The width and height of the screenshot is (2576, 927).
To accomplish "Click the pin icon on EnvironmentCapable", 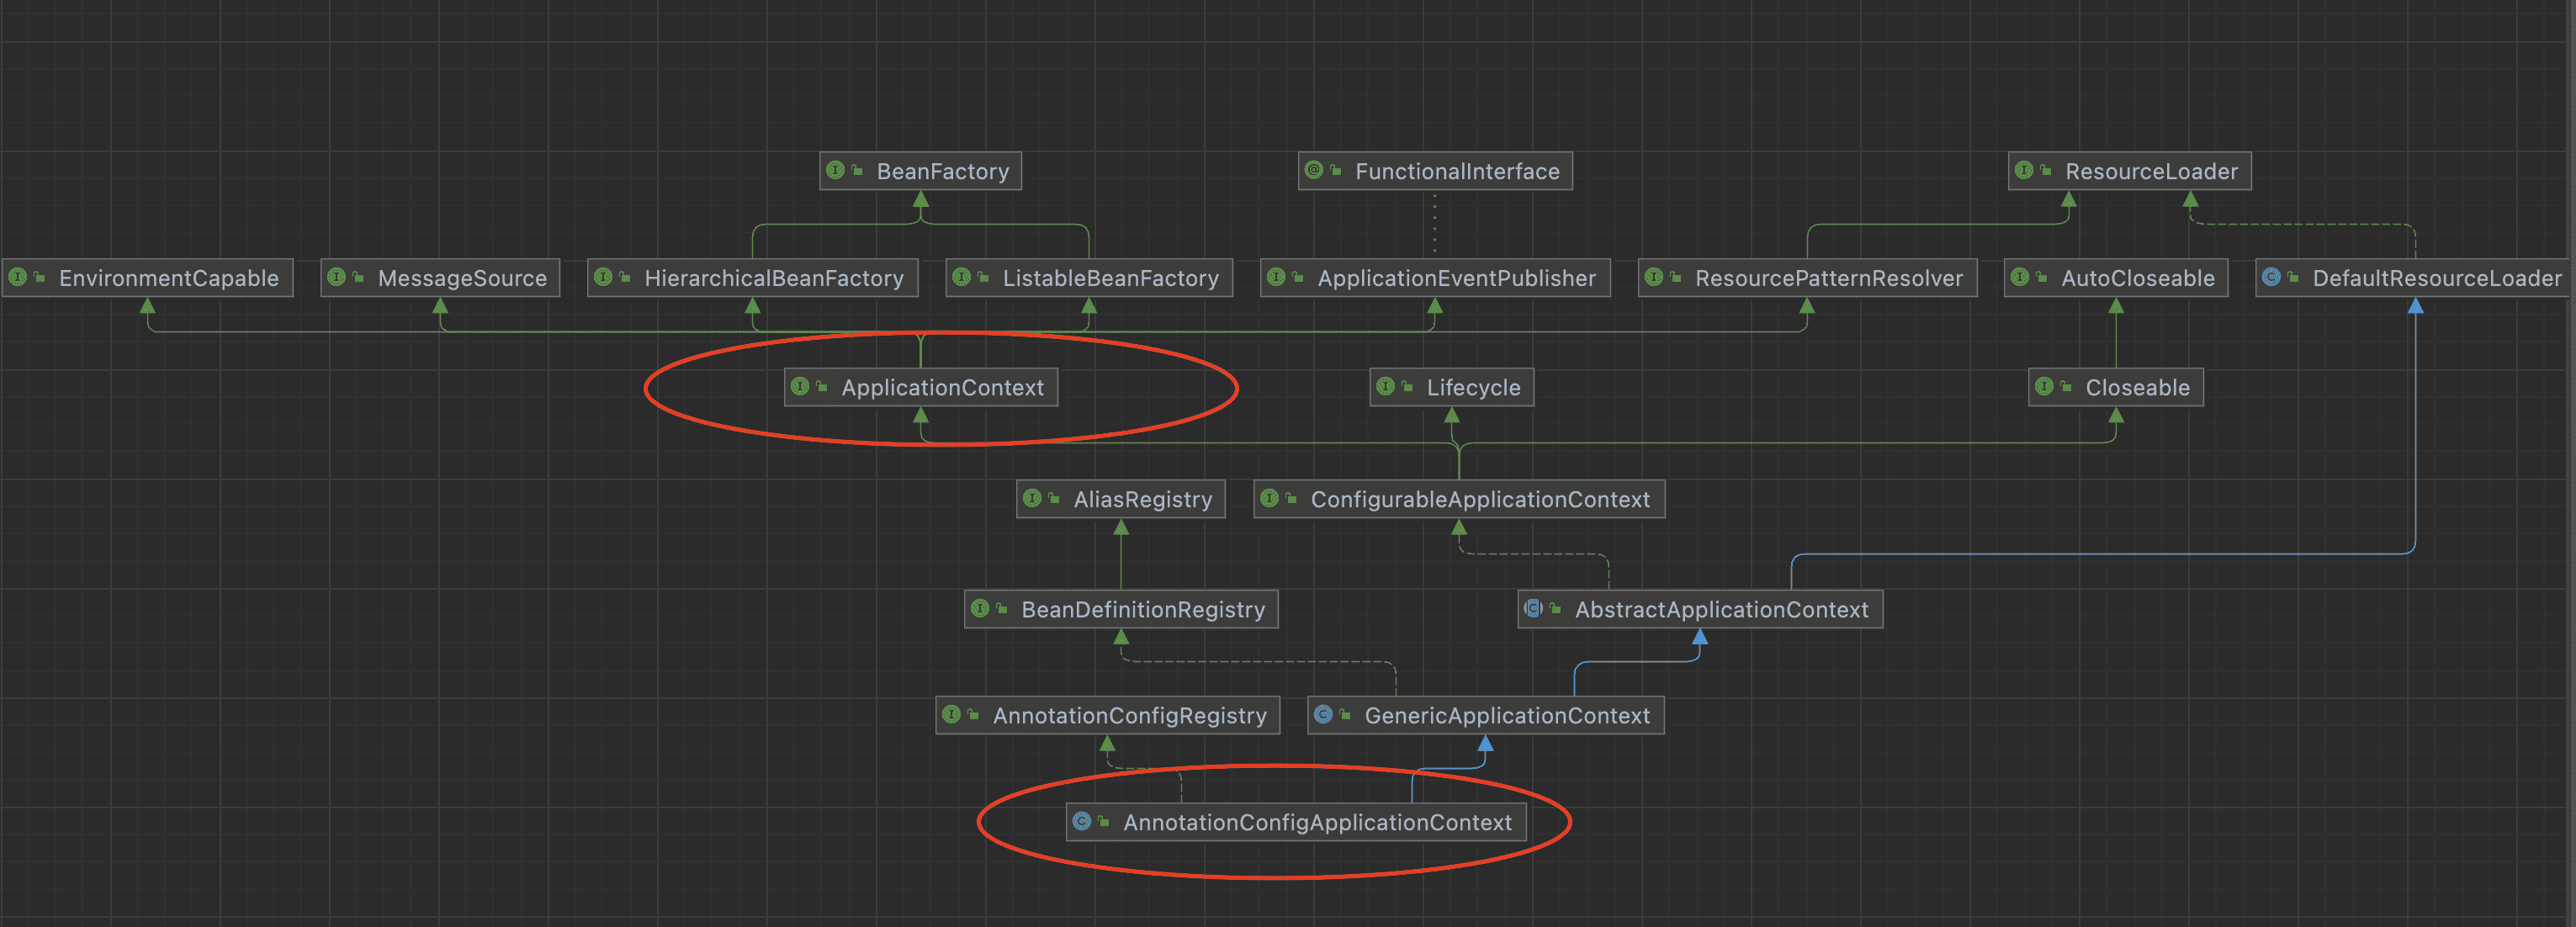I will (40, 278).
